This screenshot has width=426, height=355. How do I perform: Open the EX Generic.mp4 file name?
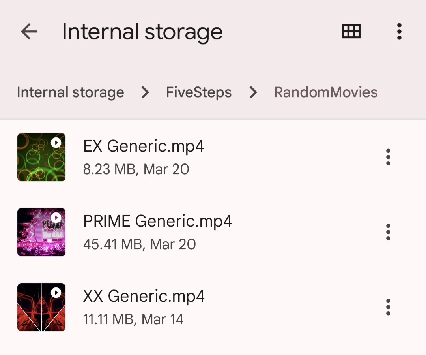144,147
